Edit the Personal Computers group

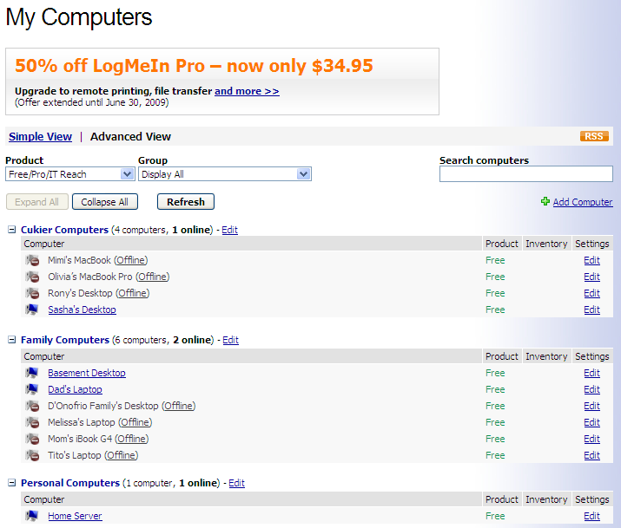click(237, 483)
